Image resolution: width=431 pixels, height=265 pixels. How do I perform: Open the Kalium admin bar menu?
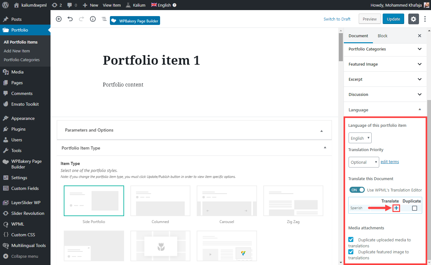click(135, 5)
